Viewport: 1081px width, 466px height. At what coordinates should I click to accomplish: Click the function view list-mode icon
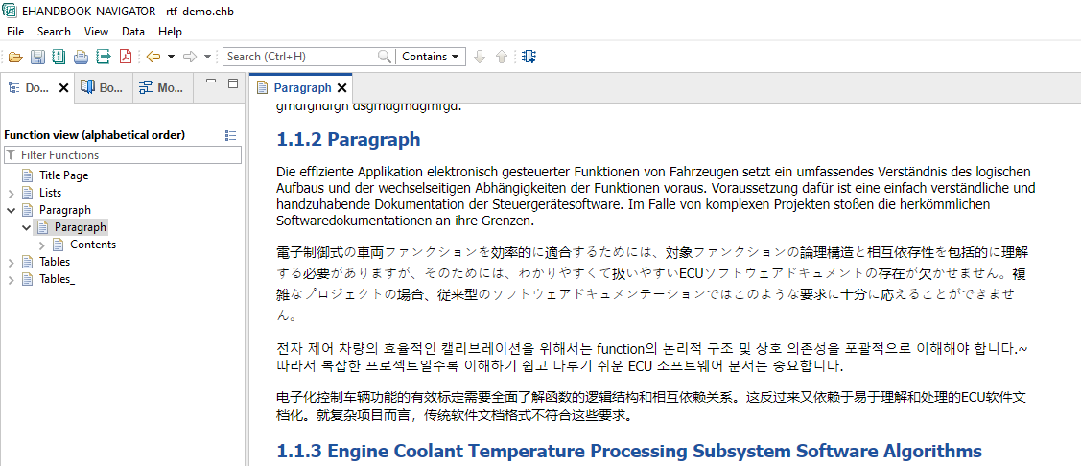(x=230, y=135)
